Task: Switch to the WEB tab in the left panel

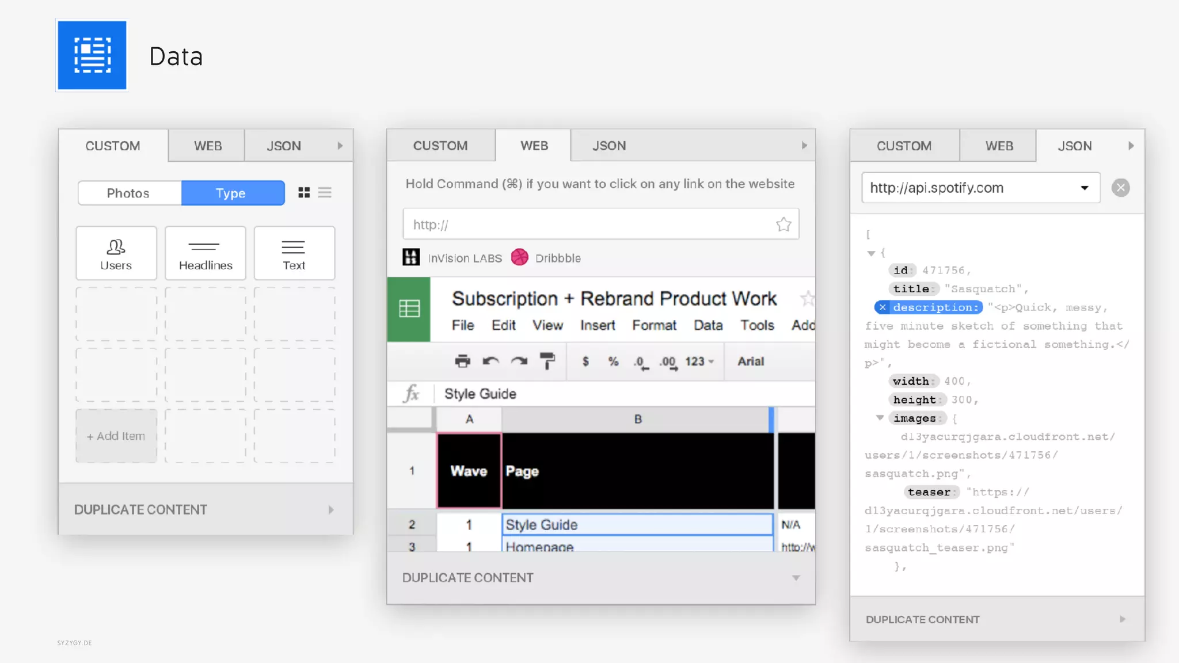Action: [x=207, y=146]
